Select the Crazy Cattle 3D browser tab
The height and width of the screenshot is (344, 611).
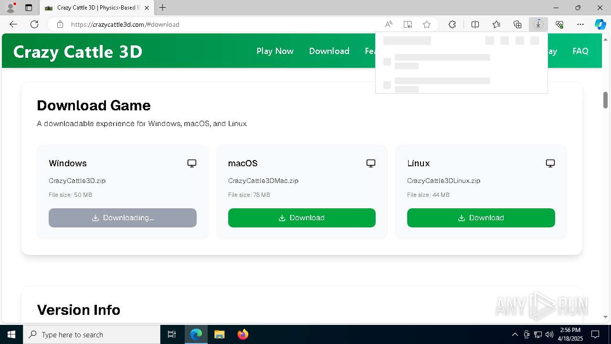tap(96, 8)
